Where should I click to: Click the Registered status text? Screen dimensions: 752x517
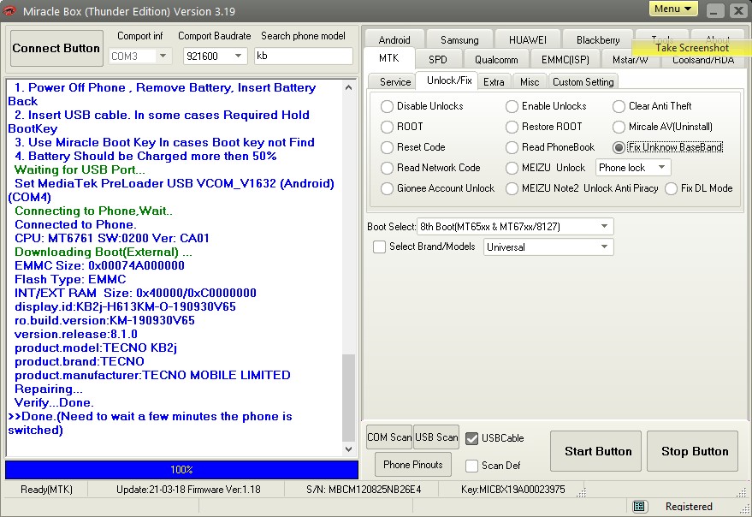click(x=689, y=507)
